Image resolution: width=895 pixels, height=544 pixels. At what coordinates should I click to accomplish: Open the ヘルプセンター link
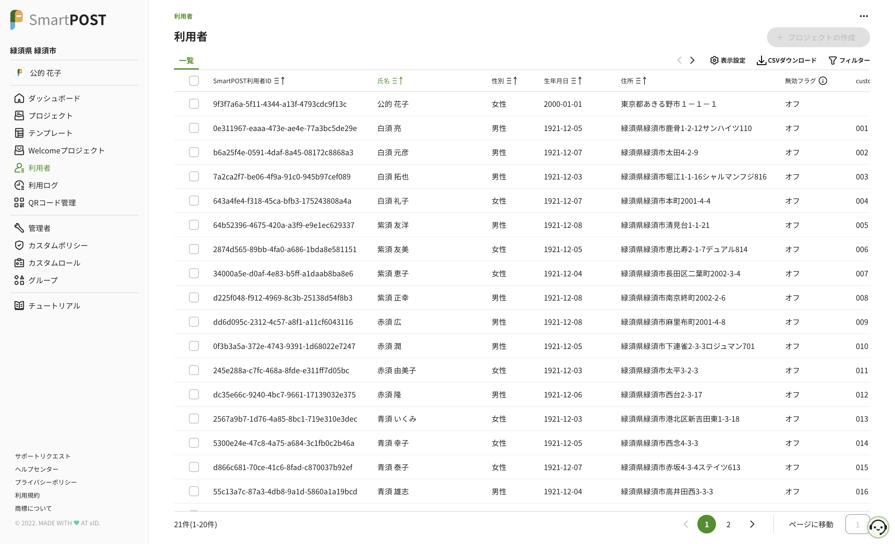(x=36, y=469)
